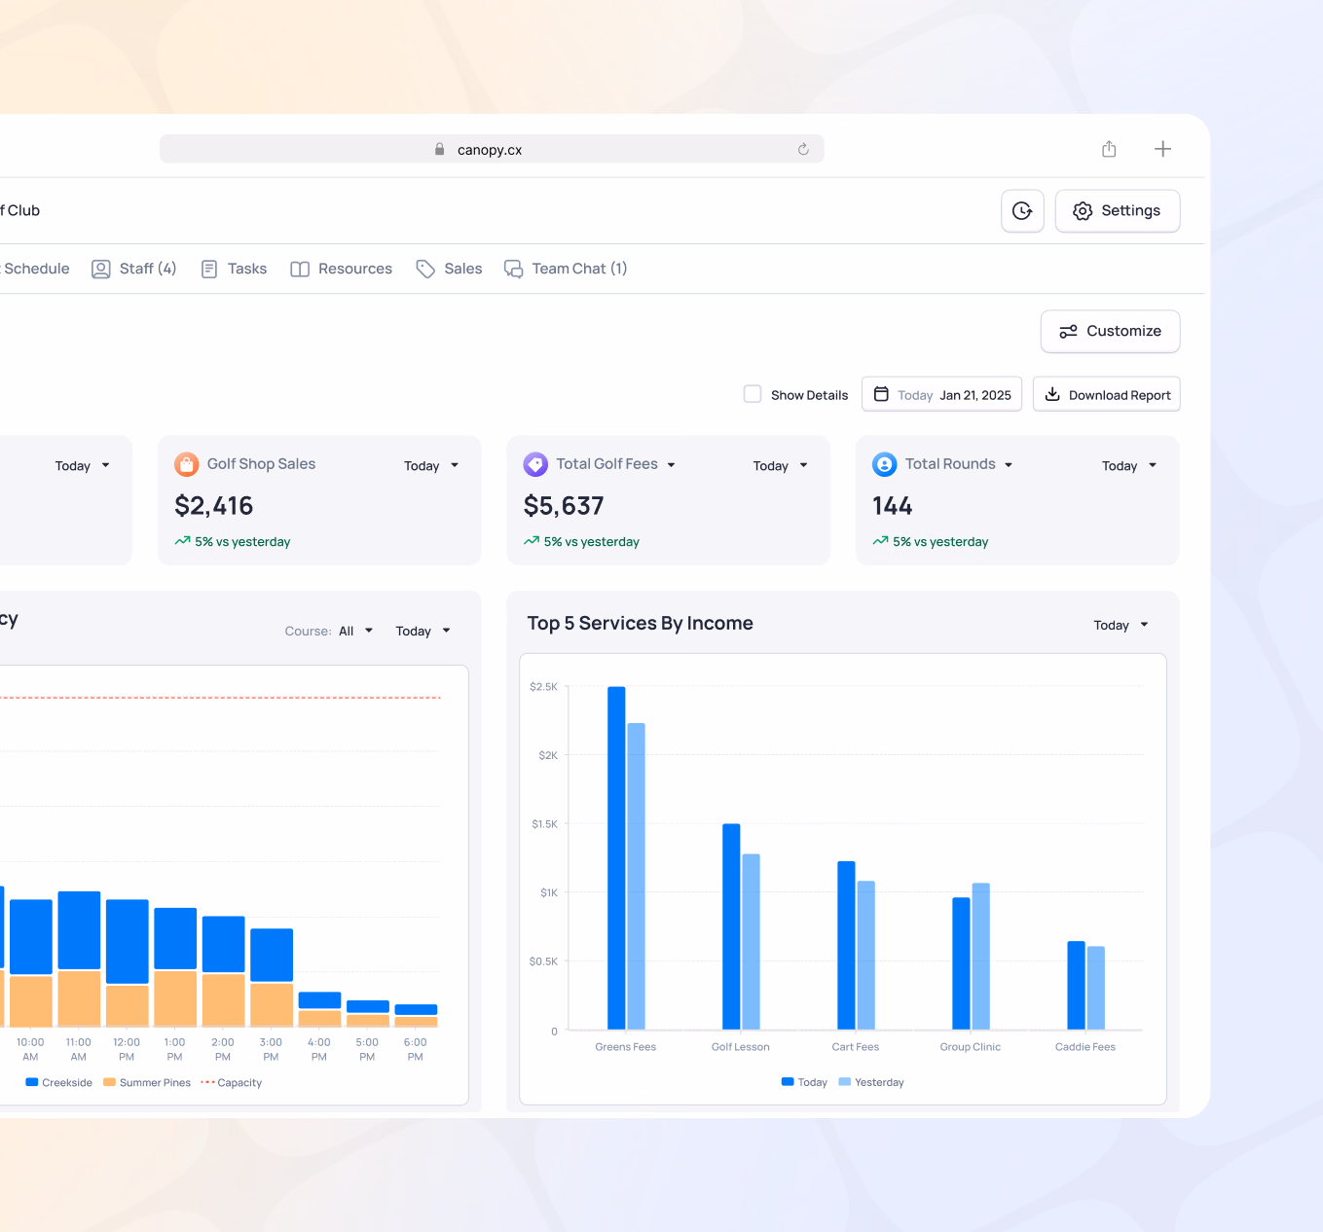Viewport: 1323px width, 1232px height.
Task: Click the Cart Fees today bar
Action: [x=846, y=945]
